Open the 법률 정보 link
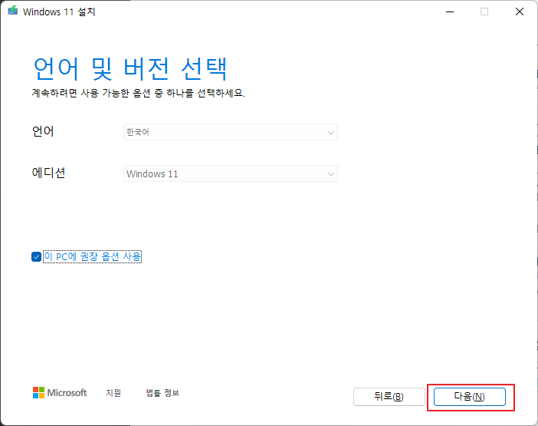Image resolution: width=538 pixels, height=426 pixels. [x=162, y=393]
